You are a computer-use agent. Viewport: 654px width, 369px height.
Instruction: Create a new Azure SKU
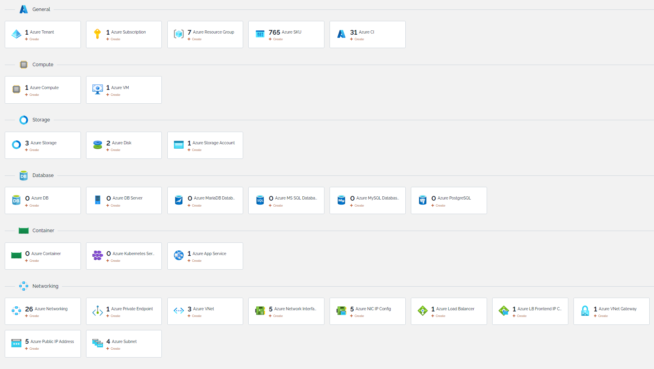276,39
